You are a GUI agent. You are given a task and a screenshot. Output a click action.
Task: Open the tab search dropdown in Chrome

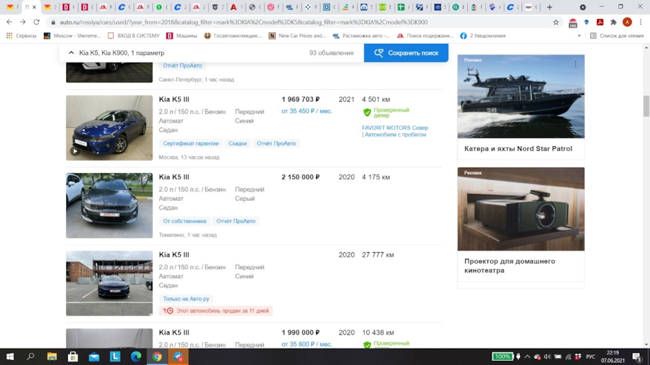(x=582, y=7)
